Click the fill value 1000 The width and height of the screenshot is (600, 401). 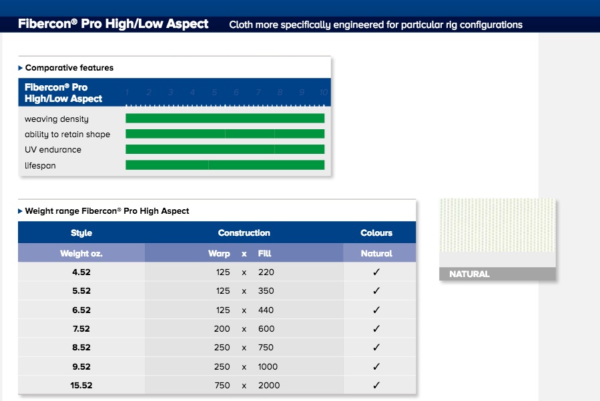[268, 366]
